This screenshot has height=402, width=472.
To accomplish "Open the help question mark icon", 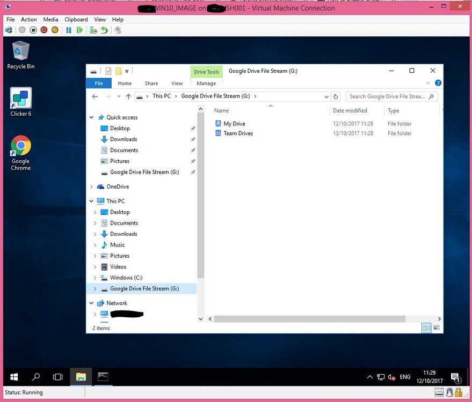I will [438, 83].
